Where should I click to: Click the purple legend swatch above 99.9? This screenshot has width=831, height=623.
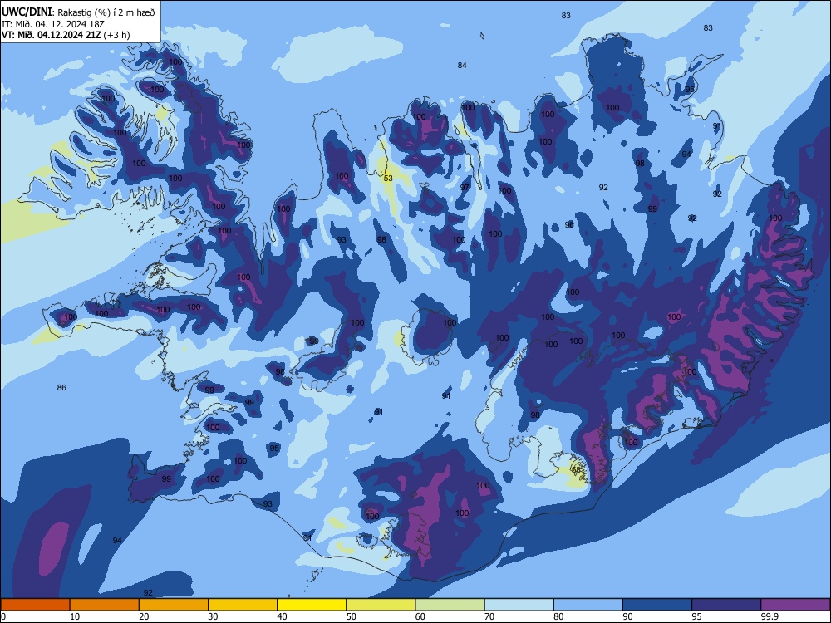click(x=795, y=605)
